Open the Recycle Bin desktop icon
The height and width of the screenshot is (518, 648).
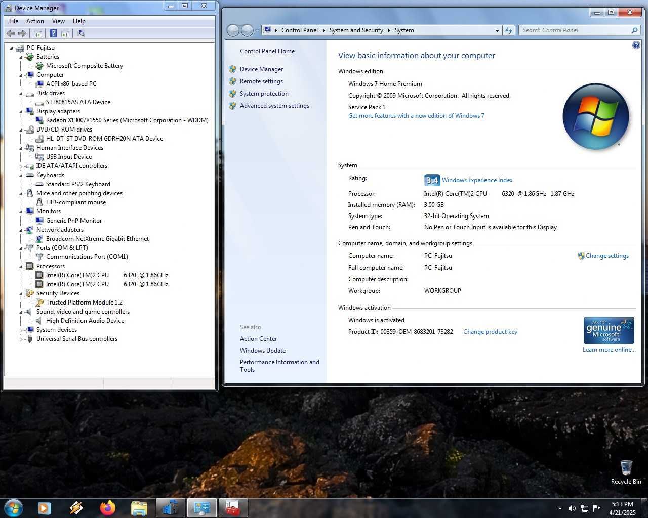[626, 472]
